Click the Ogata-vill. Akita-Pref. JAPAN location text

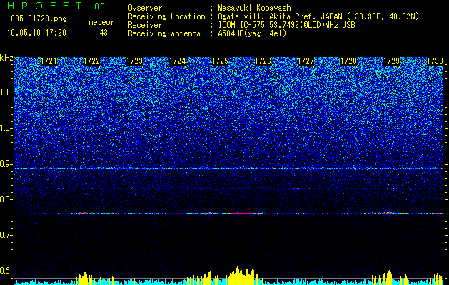tap(318, 16)
